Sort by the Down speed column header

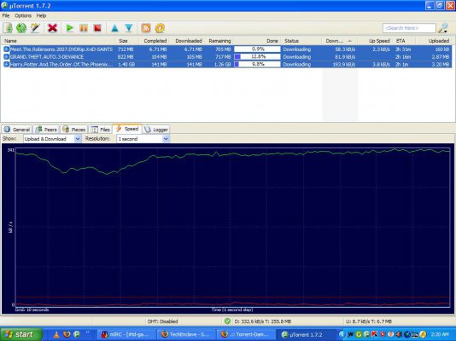pyautogui.click(x=339, y=41)
